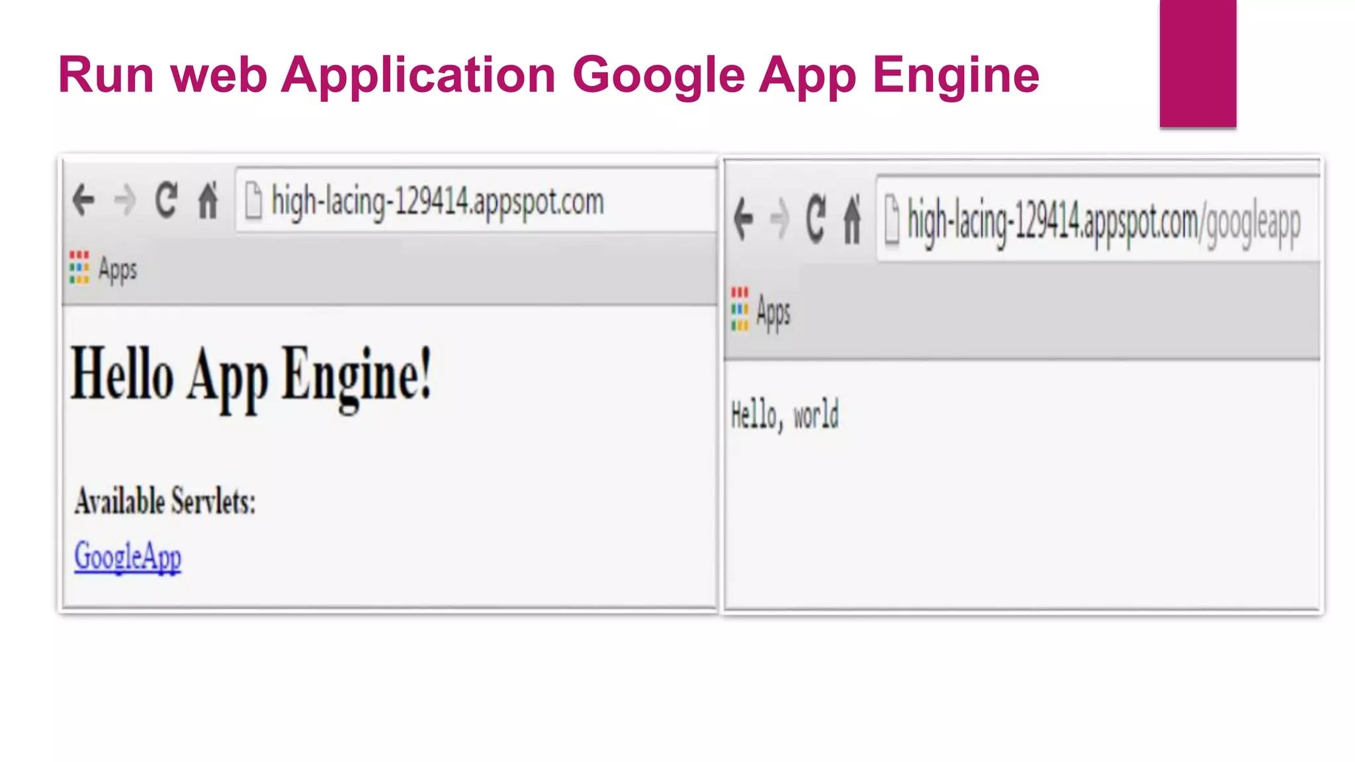1355x762 pixels.
Task: Reload the page in right browser
Action: pos(816,218)
